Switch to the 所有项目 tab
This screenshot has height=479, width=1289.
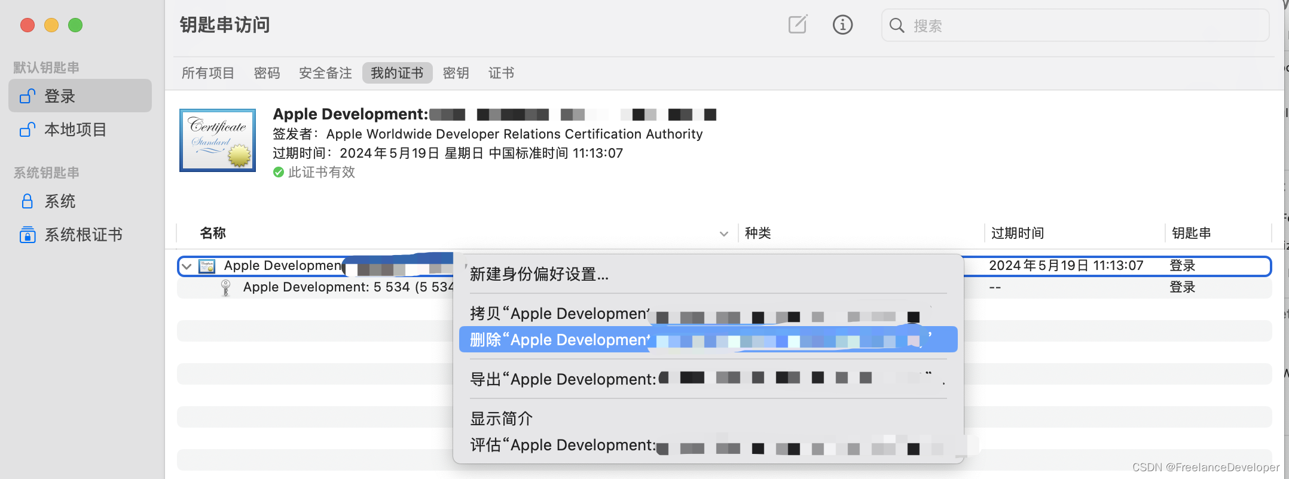click(207, 73)
